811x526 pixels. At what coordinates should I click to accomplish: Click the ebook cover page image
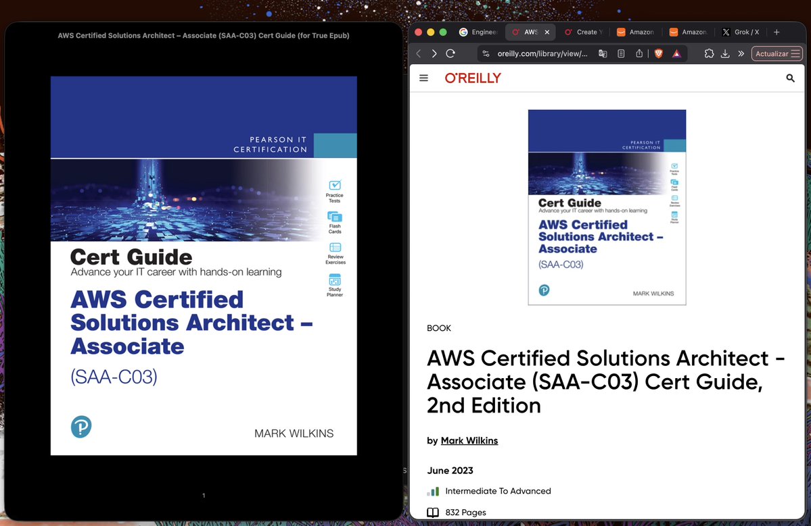pos(204,266)
